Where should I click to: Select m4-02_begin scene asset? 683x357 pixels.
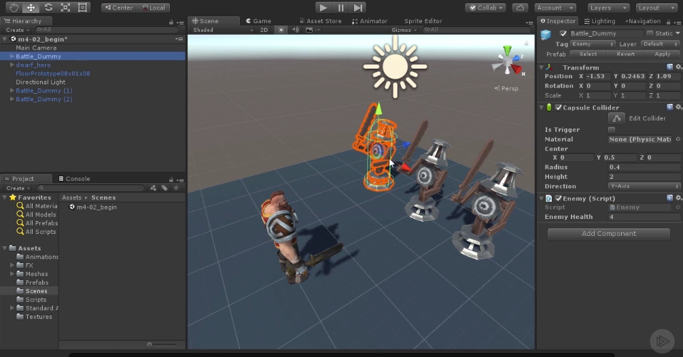coord(93,207)
